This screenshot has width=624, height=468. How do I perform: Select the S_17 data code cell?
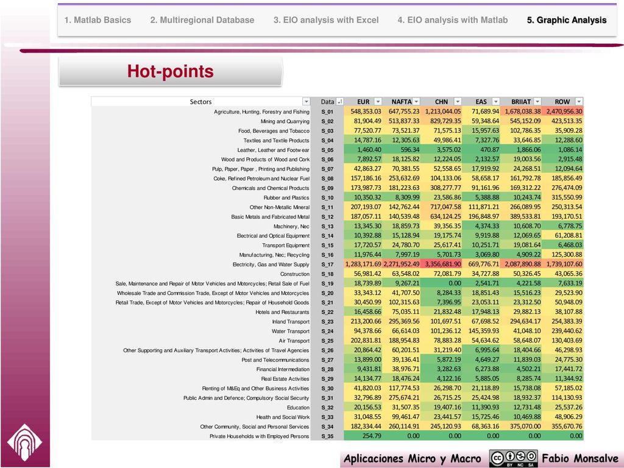tap(327, 264)
